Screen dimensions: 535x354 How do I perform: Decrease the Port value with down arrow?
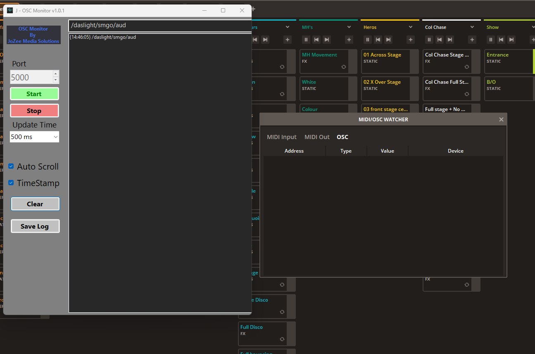click(x=56, y=80)
